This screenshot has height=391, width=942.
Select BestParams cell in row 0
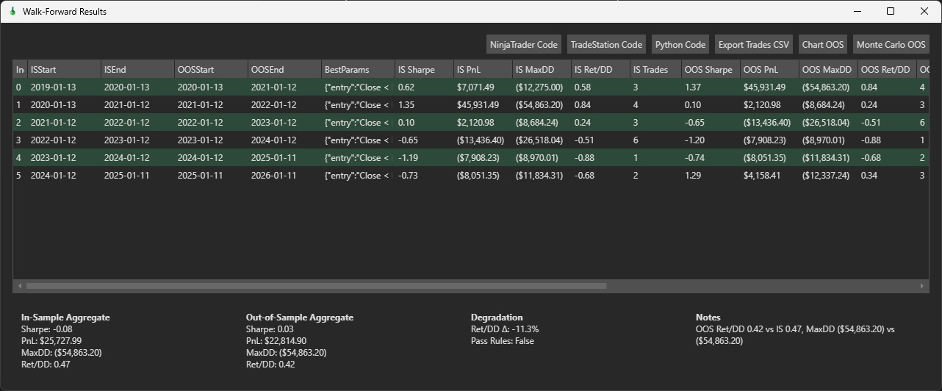click(358, 87)
